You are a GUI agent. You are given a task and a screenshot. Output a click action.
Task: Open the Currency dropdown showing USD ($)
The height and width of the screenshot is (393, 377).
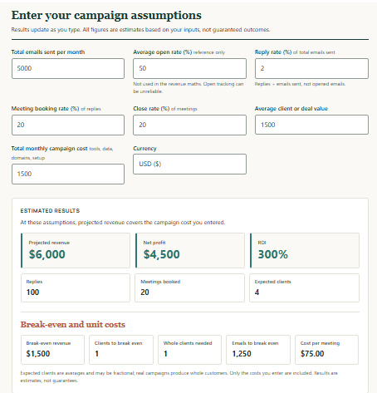[x=189, y=165]
